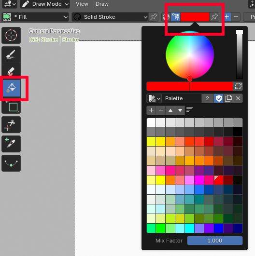Select the Fill bucket tool
This screenshot has width=255, height=256.
pos(12,88)
